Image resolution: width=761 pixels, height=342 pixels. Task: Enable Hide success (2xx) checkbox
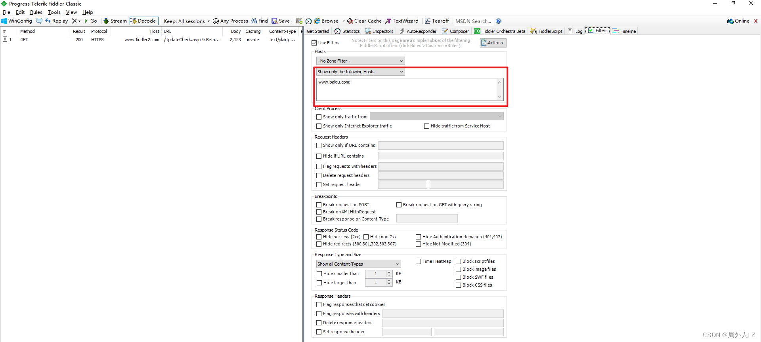point(319,237)
